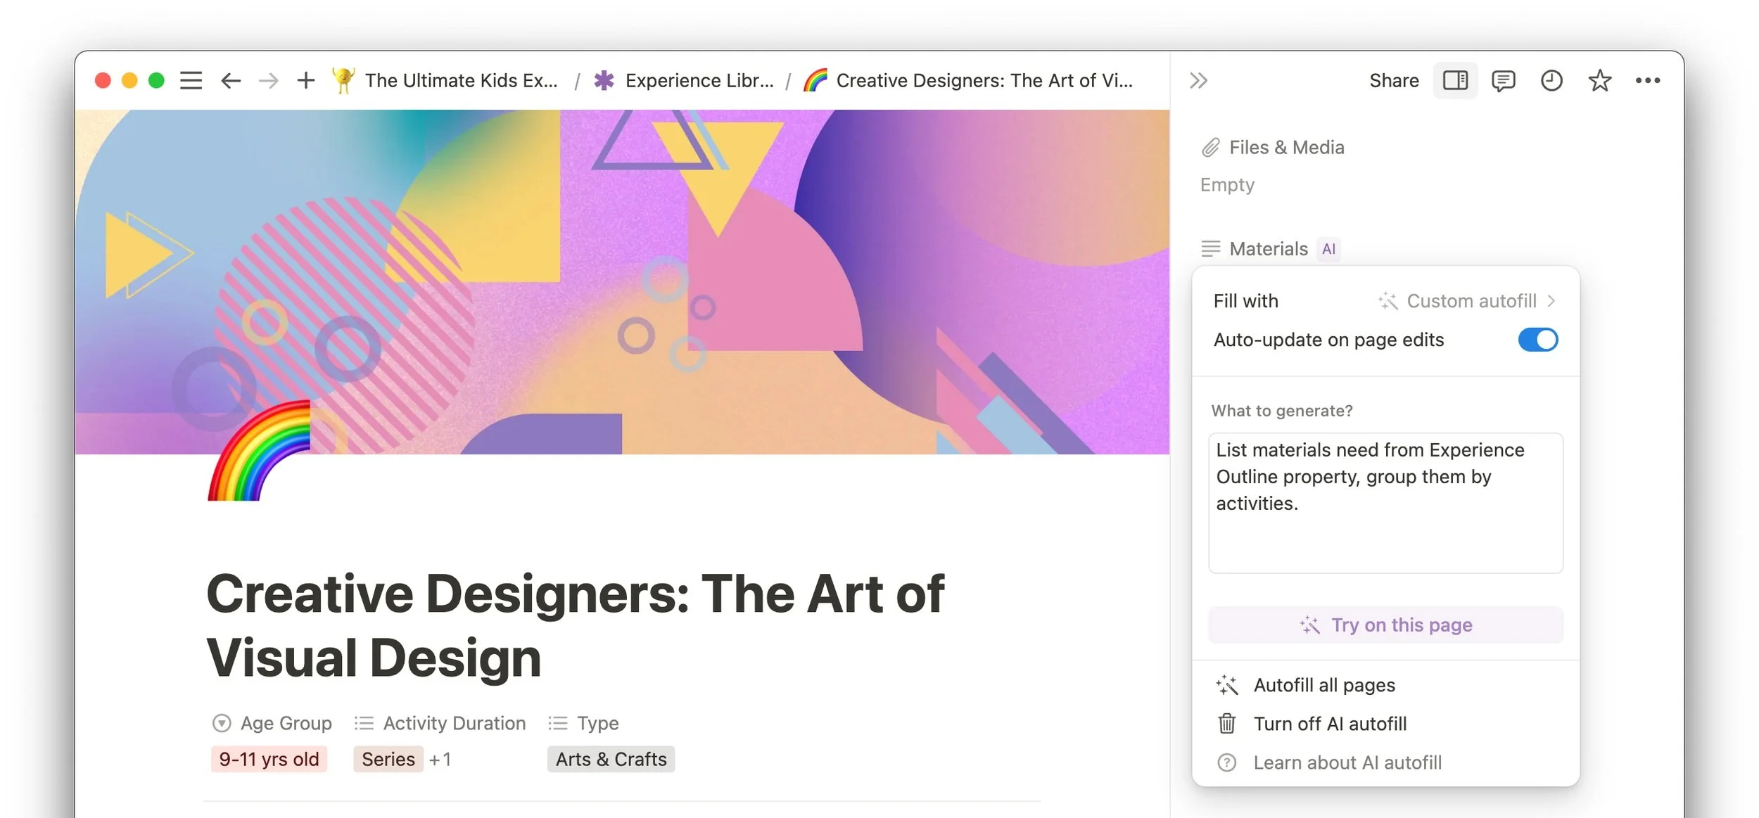Toggle the side peek panel layout icon

pos(1455,81)
